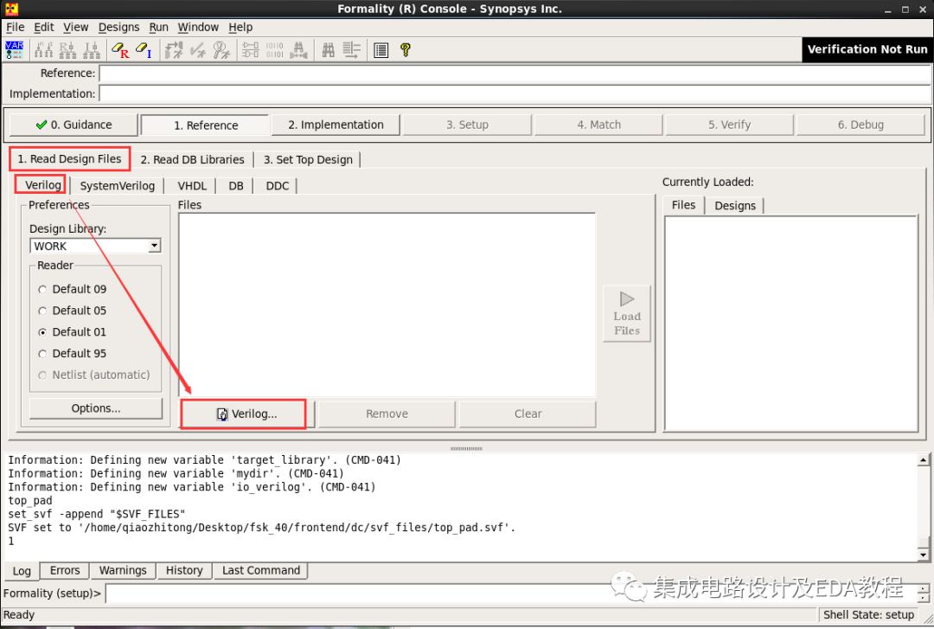Select the red R reference design icon

click(x=122, y=49)
